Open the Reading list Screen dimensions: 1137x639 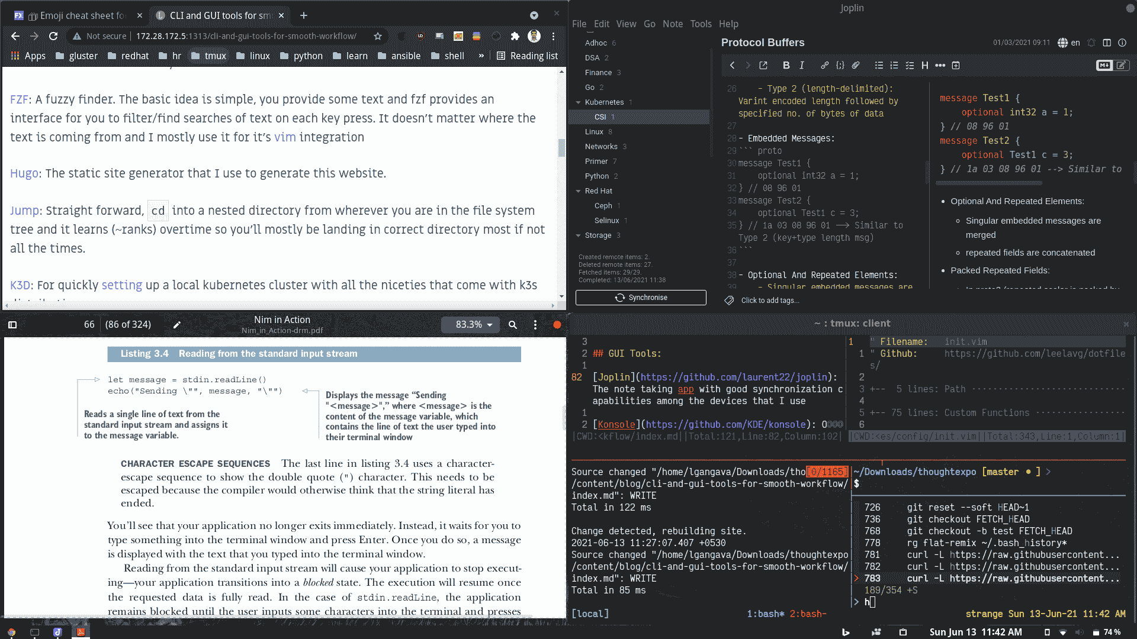(527, 56)
